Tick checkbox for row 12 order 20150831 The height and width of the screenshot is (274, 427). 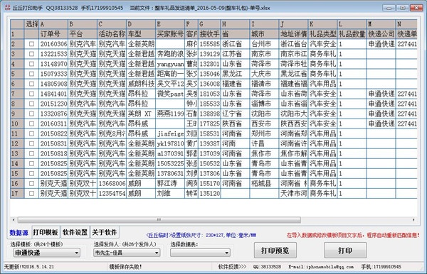pyautogui.click(x=31, y=143)
